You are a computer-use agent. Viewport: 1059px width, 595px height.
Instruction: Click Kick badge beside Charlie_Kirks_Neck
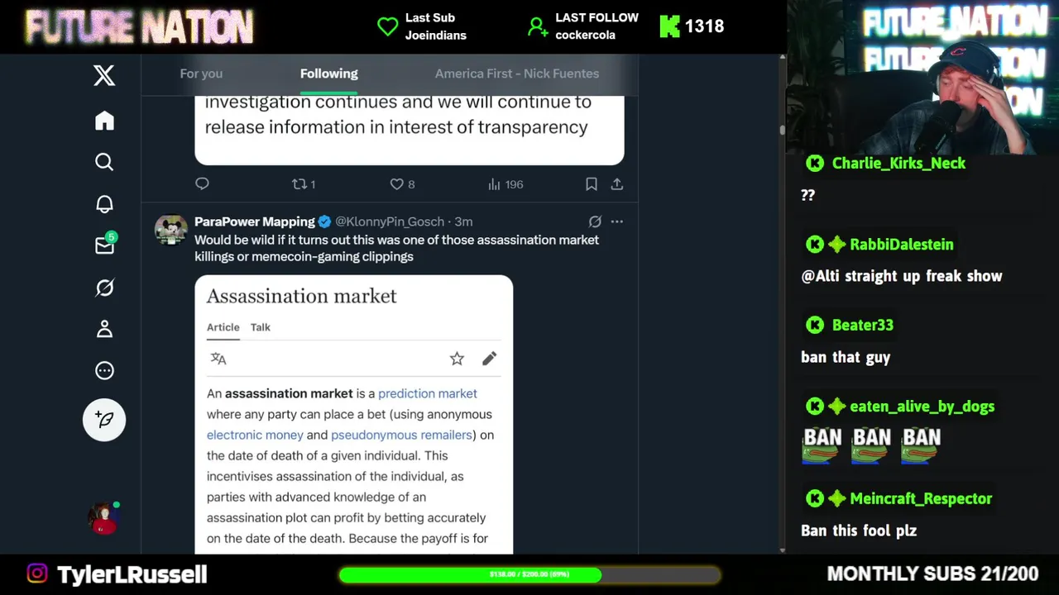point(815,164)
